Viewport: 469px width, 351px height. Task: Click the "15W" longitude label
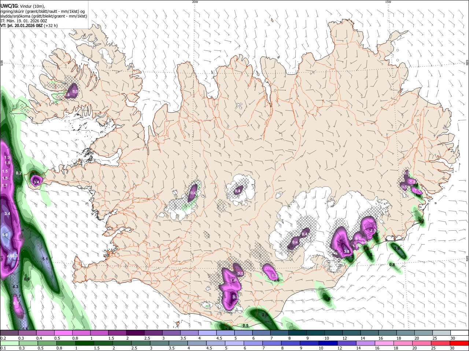point(388,2)
